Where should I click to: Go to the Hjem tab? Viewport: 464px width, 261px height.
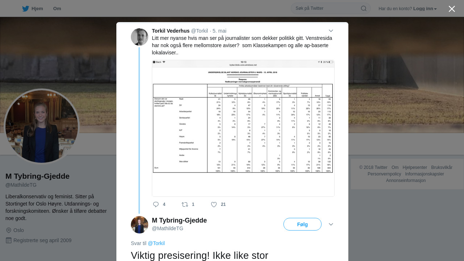[x=37, y=9]
